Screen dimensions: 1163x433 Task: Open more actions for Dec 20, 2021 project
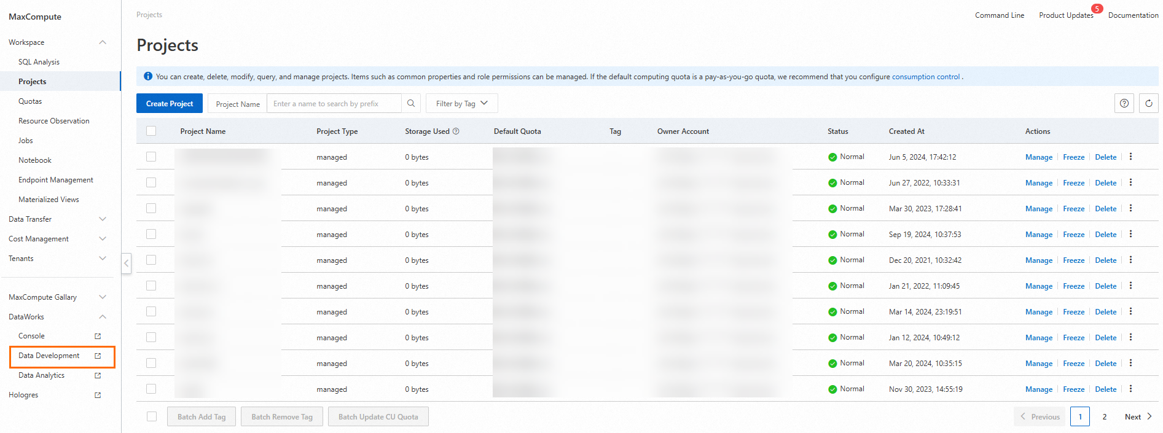point(1130,260)
